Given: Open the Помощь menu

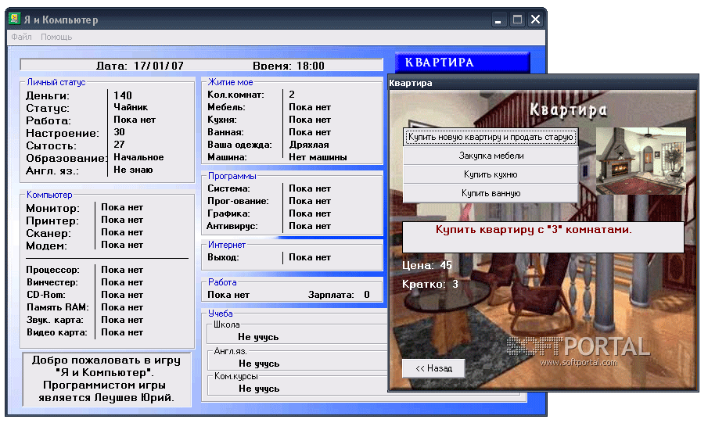Looking at the screenshot, I should click(56, 37).
